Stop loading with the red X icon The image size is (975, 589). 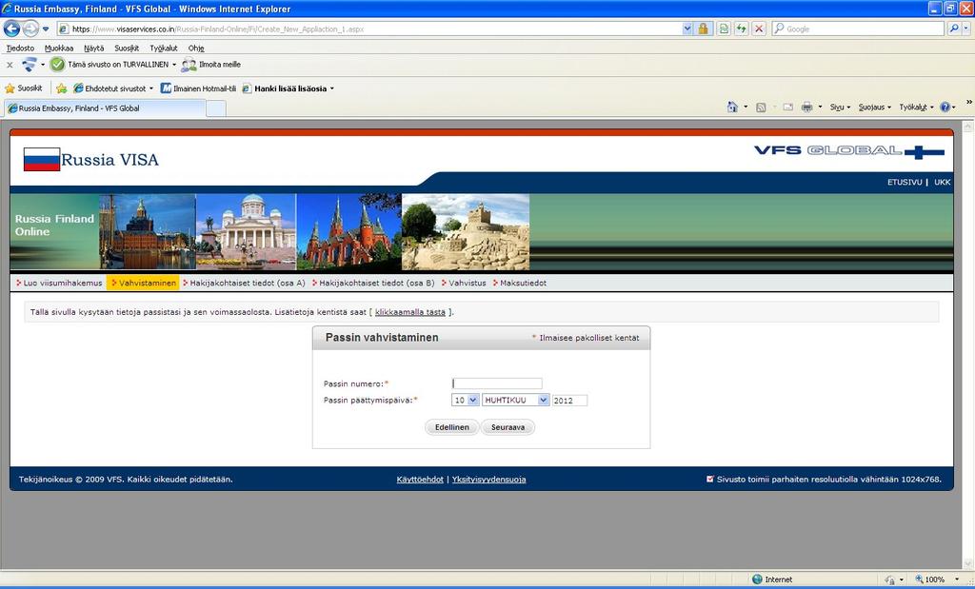coord(759,29)
